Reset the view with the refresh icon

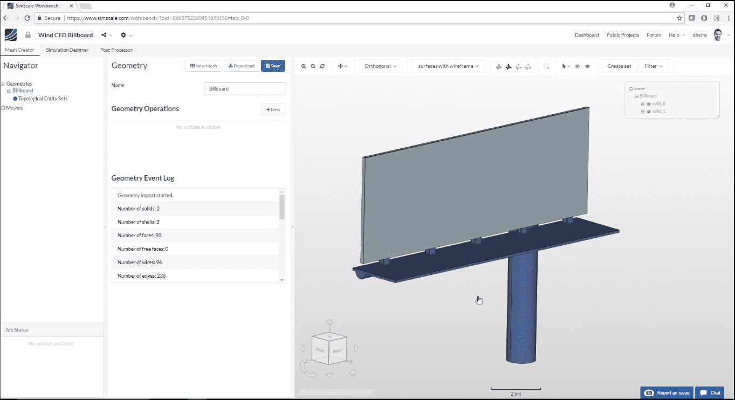[x=322, y=66]
